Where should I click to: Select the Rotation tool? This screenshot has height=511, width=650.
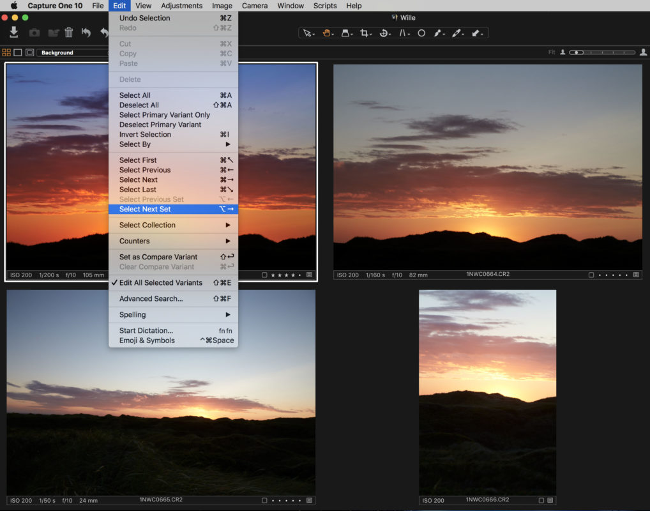[x=384, y=33]
